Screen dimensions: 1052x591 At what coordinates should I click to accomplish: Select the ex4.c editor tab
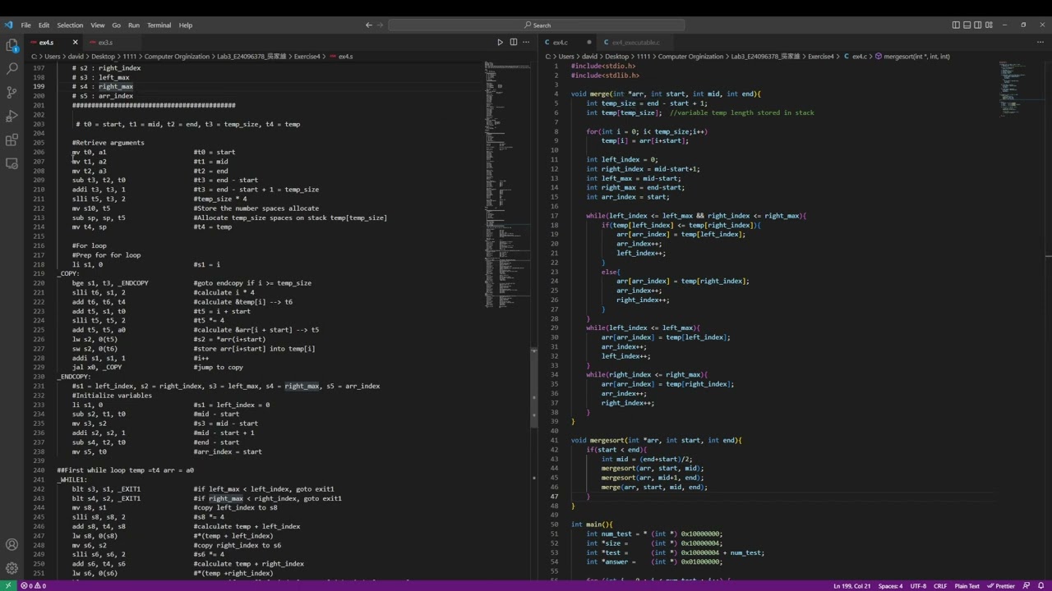click(x=561, y=42)
